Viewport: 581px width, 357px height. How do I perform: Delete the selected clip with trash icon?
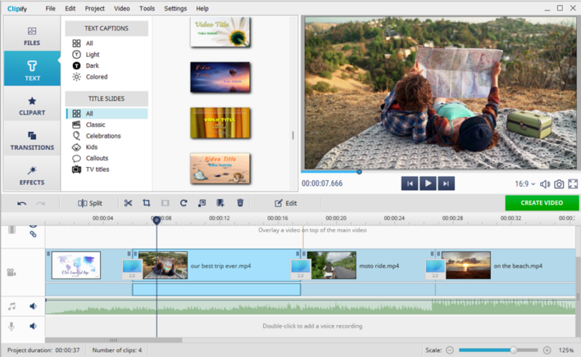[240, 203]
